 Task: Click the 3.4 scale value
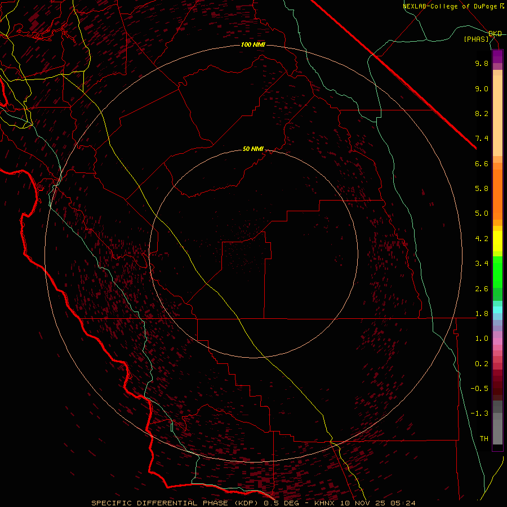pyautogui.click(x=482, y=264)
